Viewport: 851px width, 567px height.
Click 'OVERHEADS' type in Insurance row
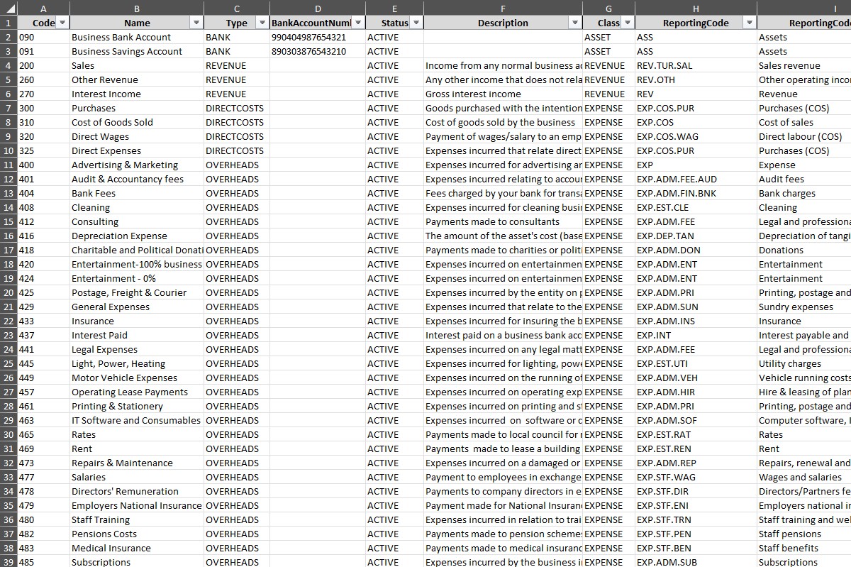[x=236, y=321]
